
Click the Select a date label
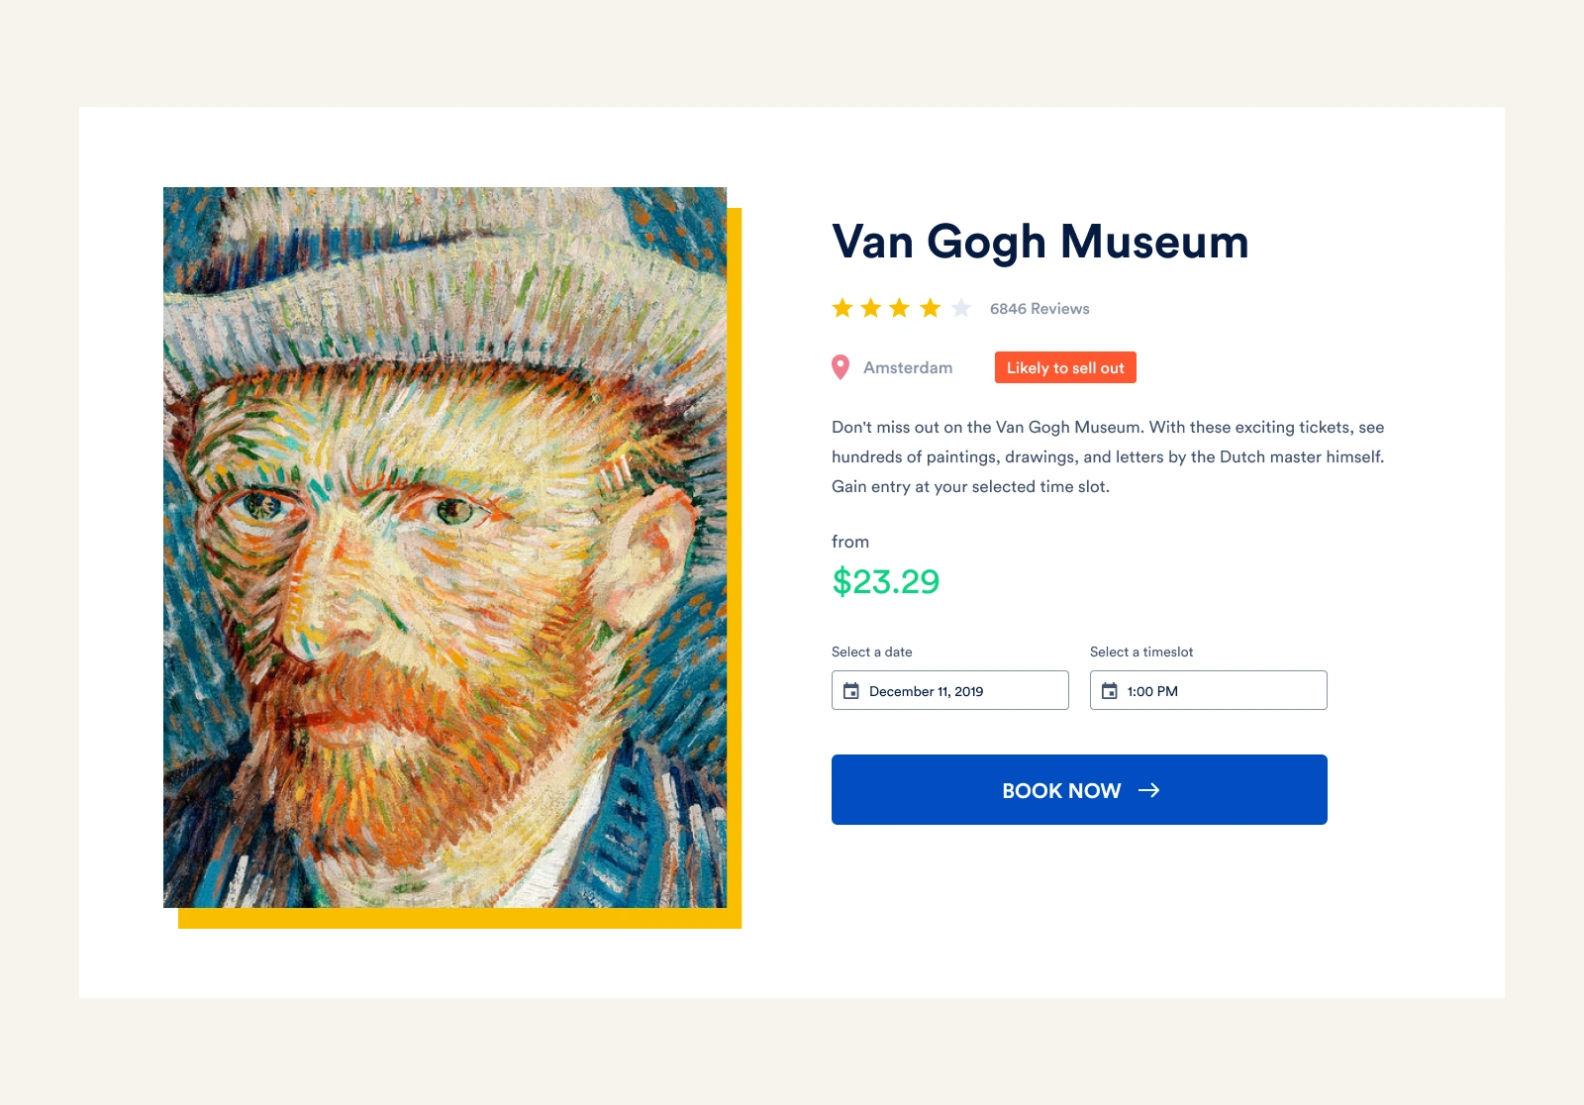click(872, 652)
